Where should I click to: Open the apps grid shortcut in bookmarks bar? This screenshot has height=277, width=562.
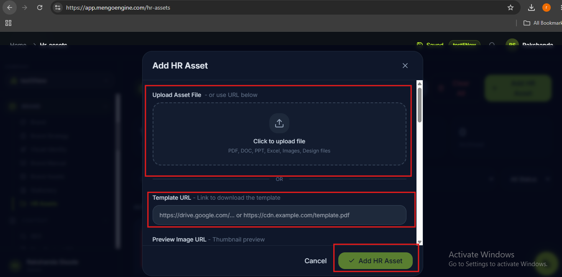coord(8,23)
